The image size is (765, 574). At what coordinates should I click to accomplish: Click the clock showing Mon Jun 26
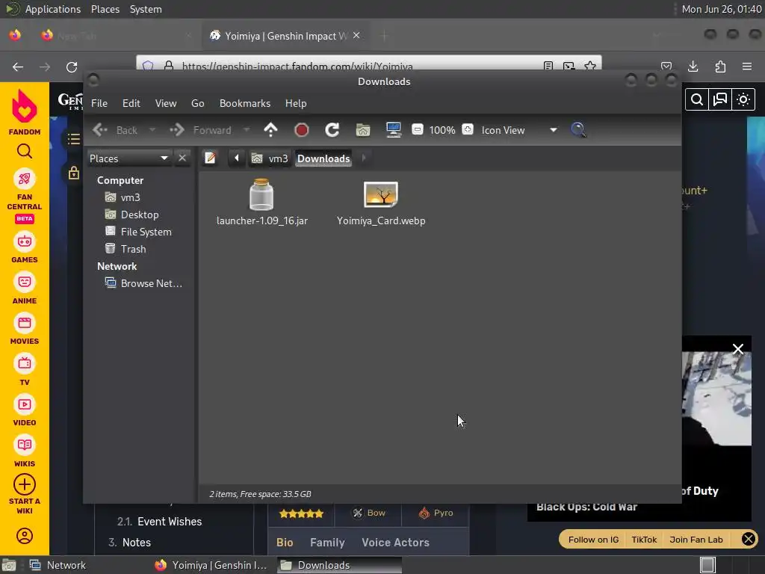click(x=721, y=9)
